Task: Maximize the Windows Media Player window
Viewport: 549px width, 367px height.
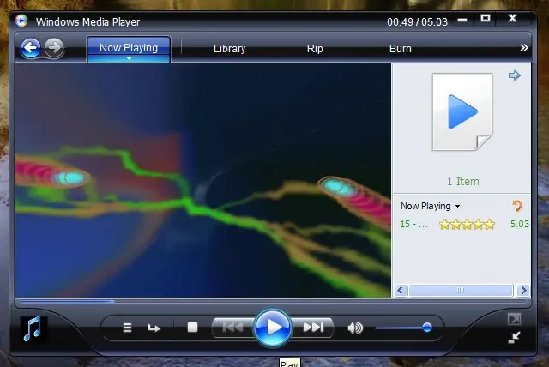Action: click(x=486, y=18)
